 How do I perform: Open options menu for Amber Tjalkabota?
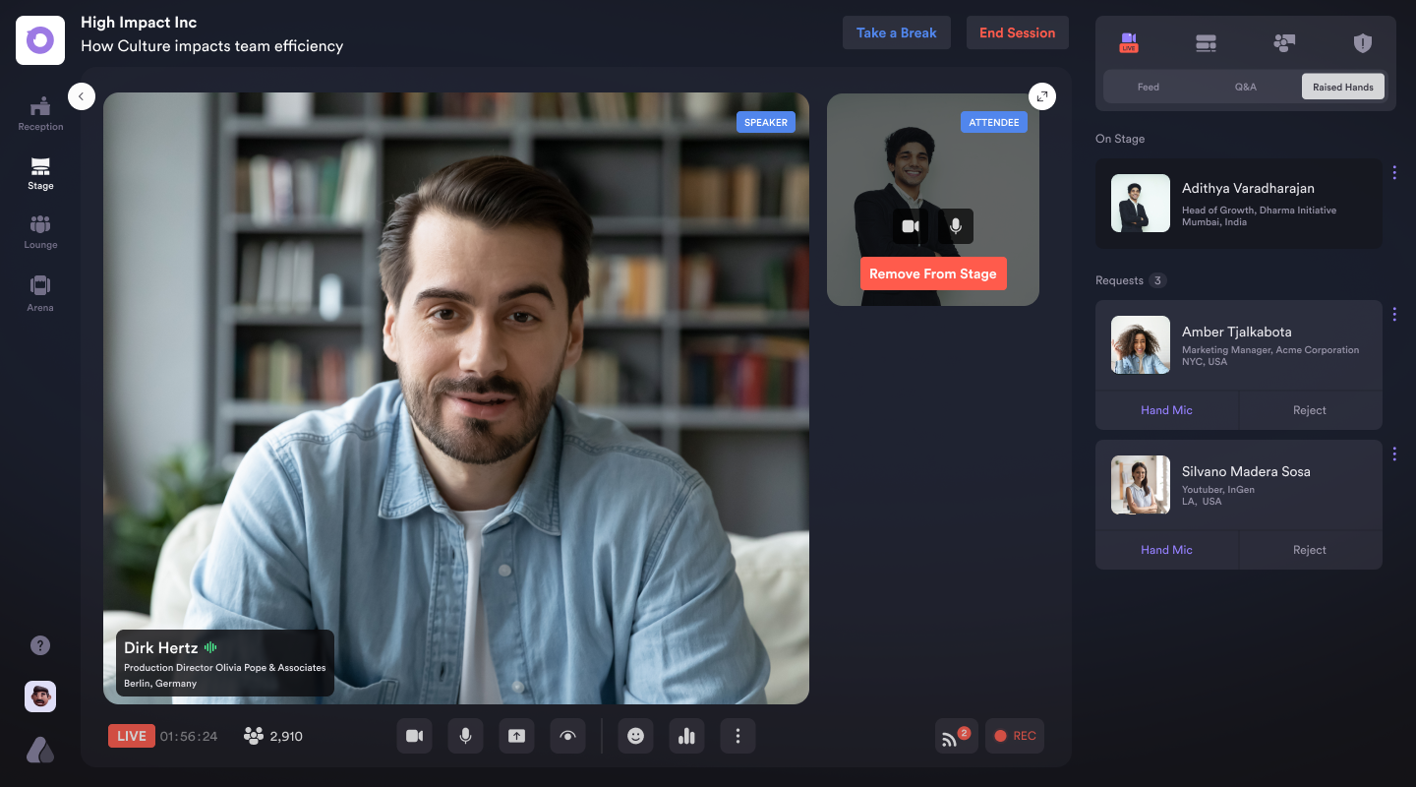pos(1394,315)
